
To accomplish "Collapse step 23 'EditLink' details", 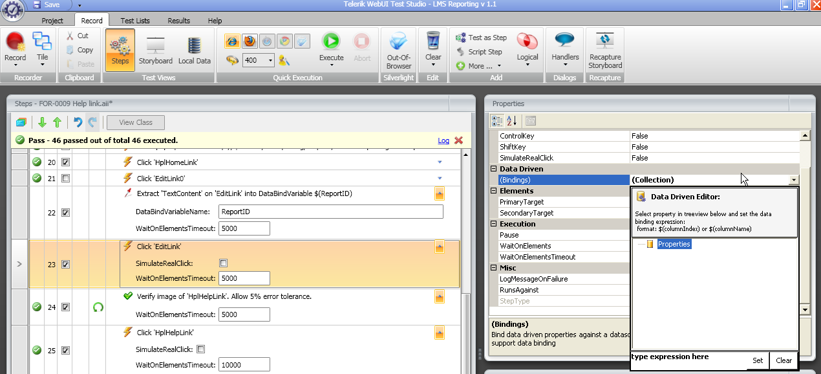I will coord(440,247).
